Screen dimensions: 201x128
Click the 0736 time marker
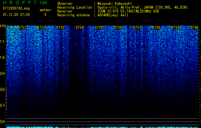(x=118, y=28)
